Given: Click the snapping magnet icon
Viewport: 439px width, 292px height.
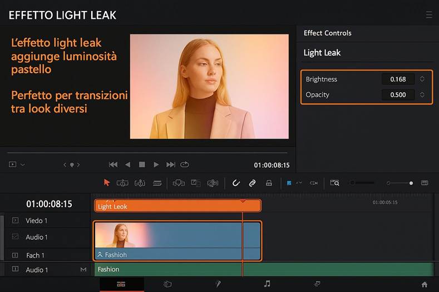Looking at the screenshot, I should (236, 183).
